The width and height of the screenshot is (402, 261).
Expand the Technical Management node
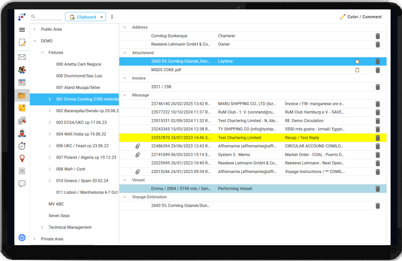pos(42,227)
